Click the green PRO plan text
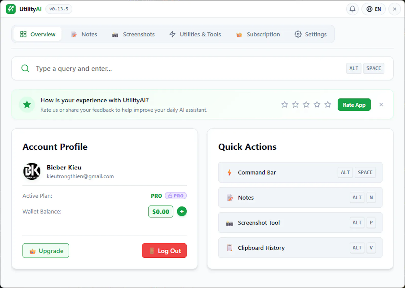The height and width of the screenshot is (288, 405). coord(156,196)
